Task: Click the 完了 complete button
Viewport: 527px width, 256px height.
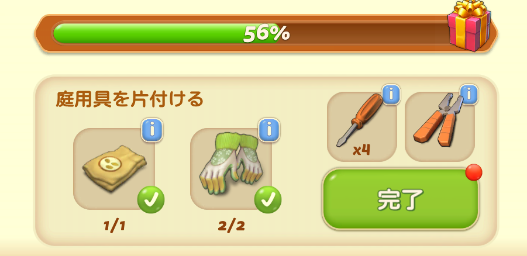Action: click(401, 199)
